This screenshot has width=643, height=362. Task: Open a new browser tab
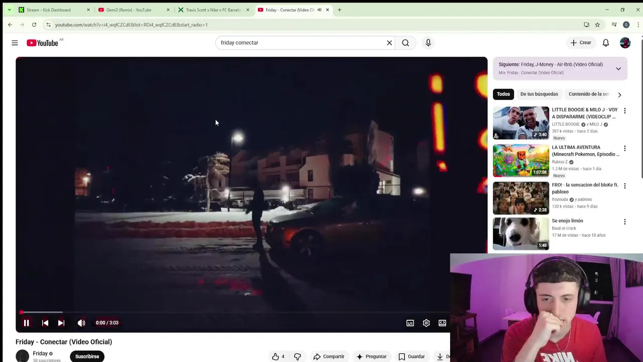click(x=340, y=10)
